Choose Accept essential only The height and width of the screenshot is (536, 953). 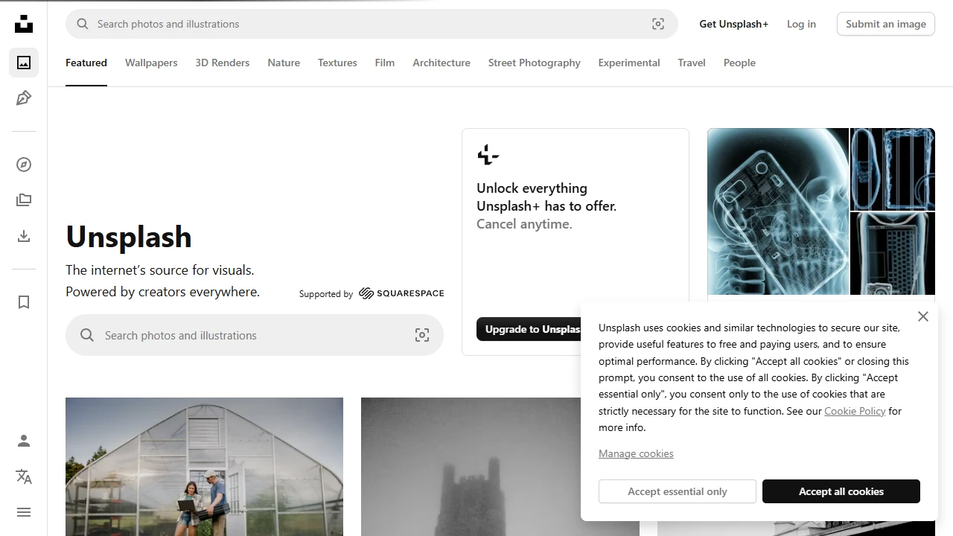pyautogui.click(x=677, y=491)
